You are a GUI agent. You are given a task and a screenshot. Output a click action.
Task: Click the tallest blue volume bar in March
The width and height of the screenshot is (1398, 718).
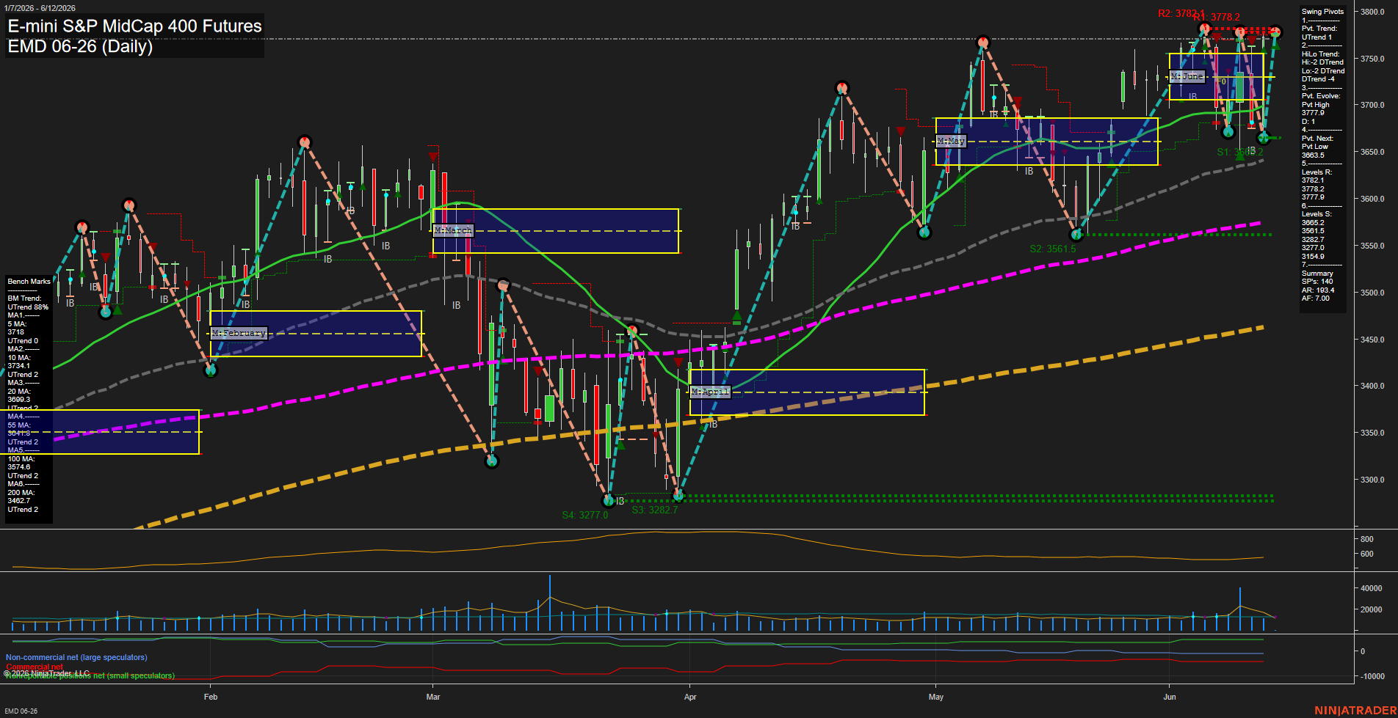click(549, 603)
